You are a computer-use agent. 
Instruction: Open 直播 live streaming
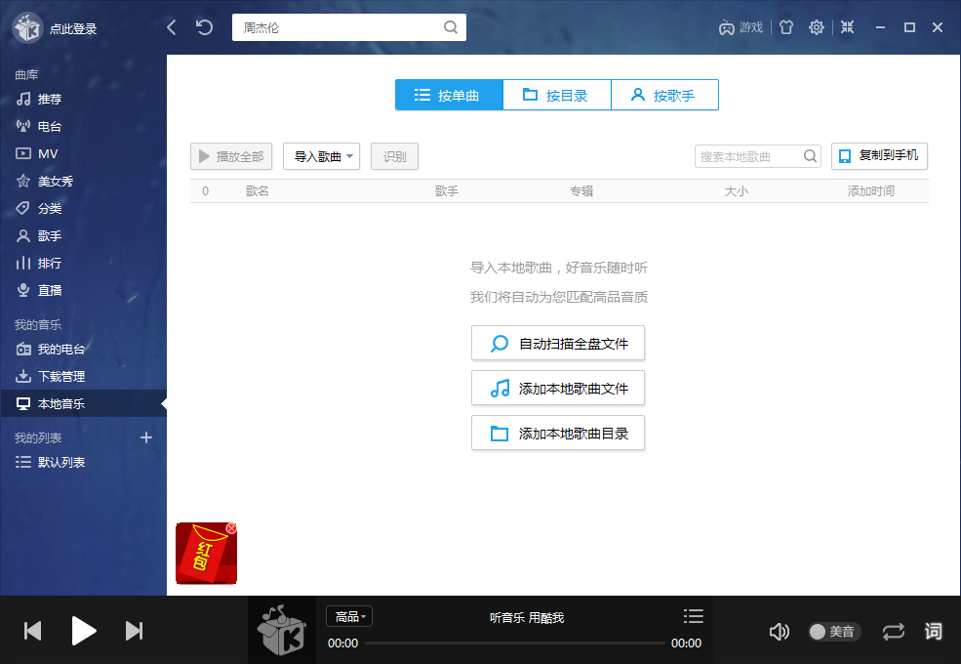point(39,290)
